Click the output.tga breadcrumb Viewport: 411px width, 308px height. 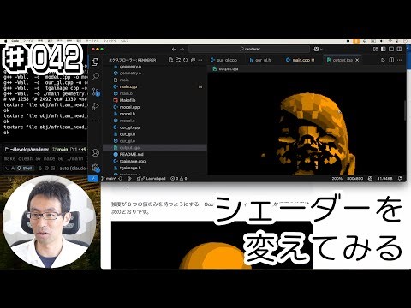point(225,69)
